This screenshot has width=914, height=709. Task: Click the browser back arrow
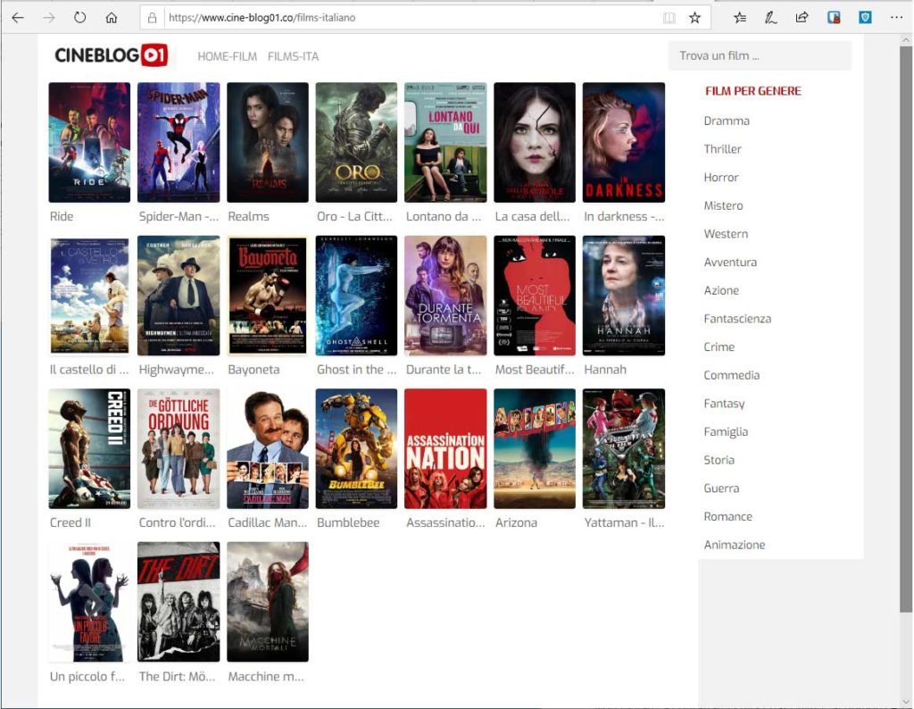point(18,17)
